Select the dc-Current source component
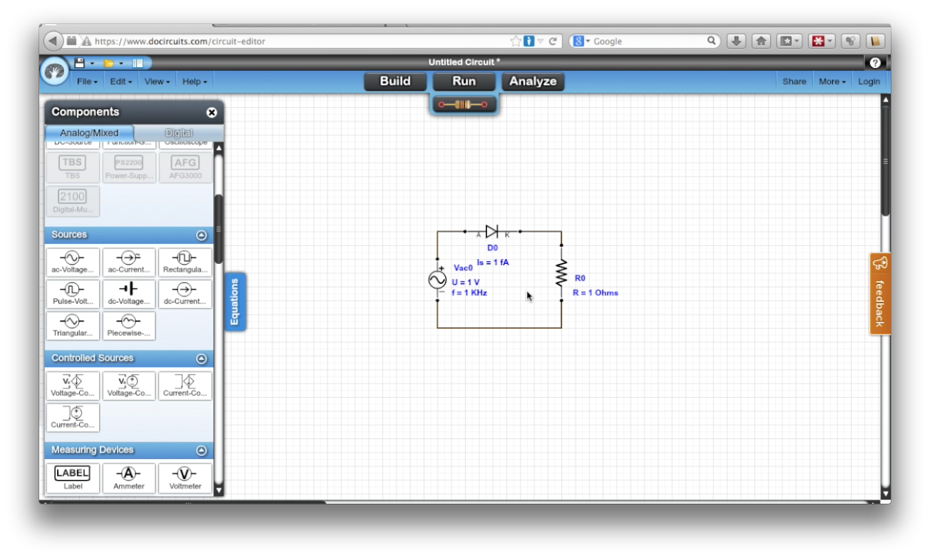930x558 pixels. click(186, 293)
